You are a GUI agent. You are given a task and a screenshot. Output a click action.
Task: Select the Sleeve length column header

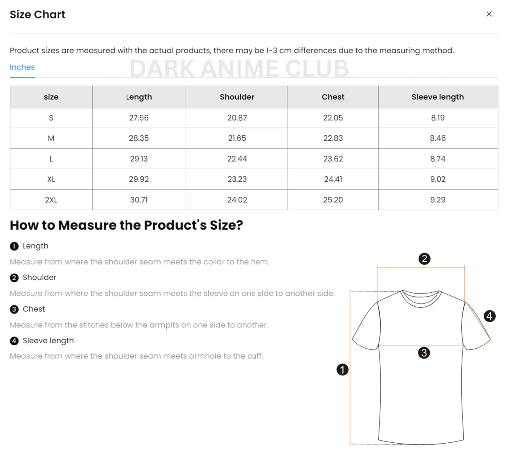pyautogui.click(x=437, y=97)
